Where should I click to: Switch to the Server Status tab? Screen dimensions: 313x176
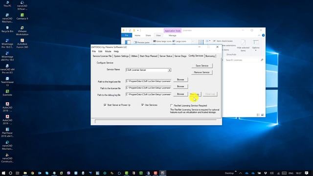pos(166,56)
